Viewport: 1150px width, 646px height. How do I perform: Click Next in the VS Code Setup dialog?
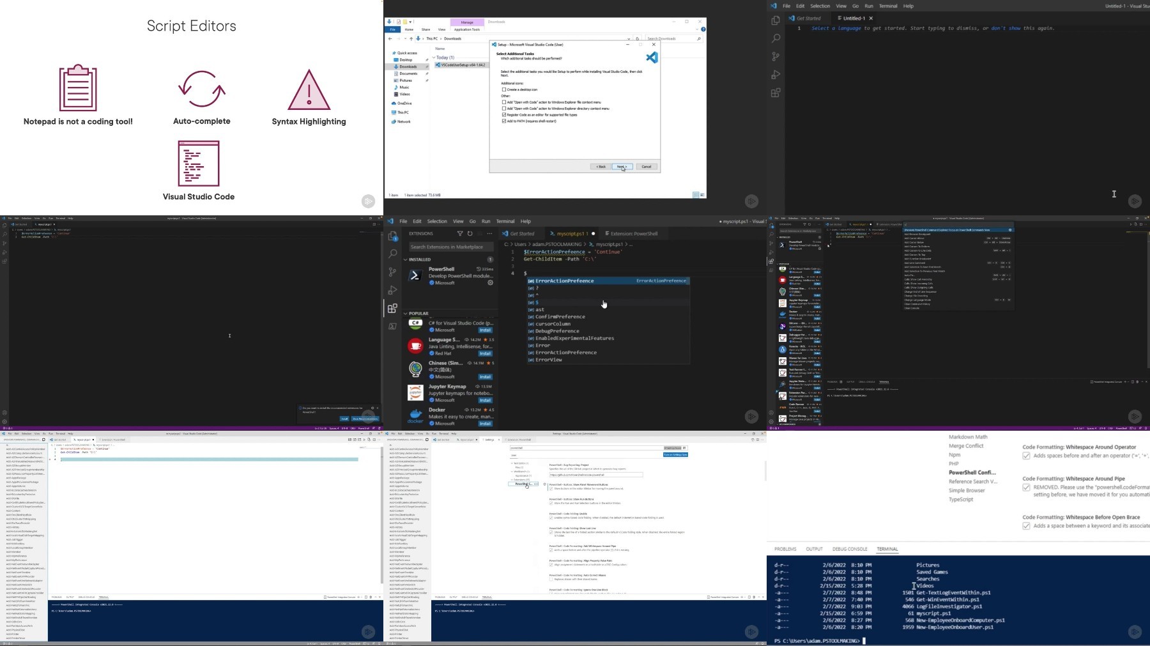pos(622,167)
